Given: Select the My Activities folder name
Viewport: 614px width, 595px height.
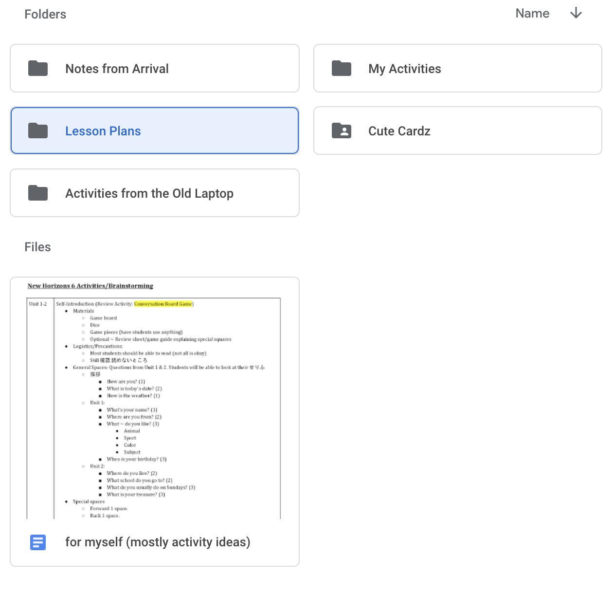Looking at the screenshot, I should [405, 69].
